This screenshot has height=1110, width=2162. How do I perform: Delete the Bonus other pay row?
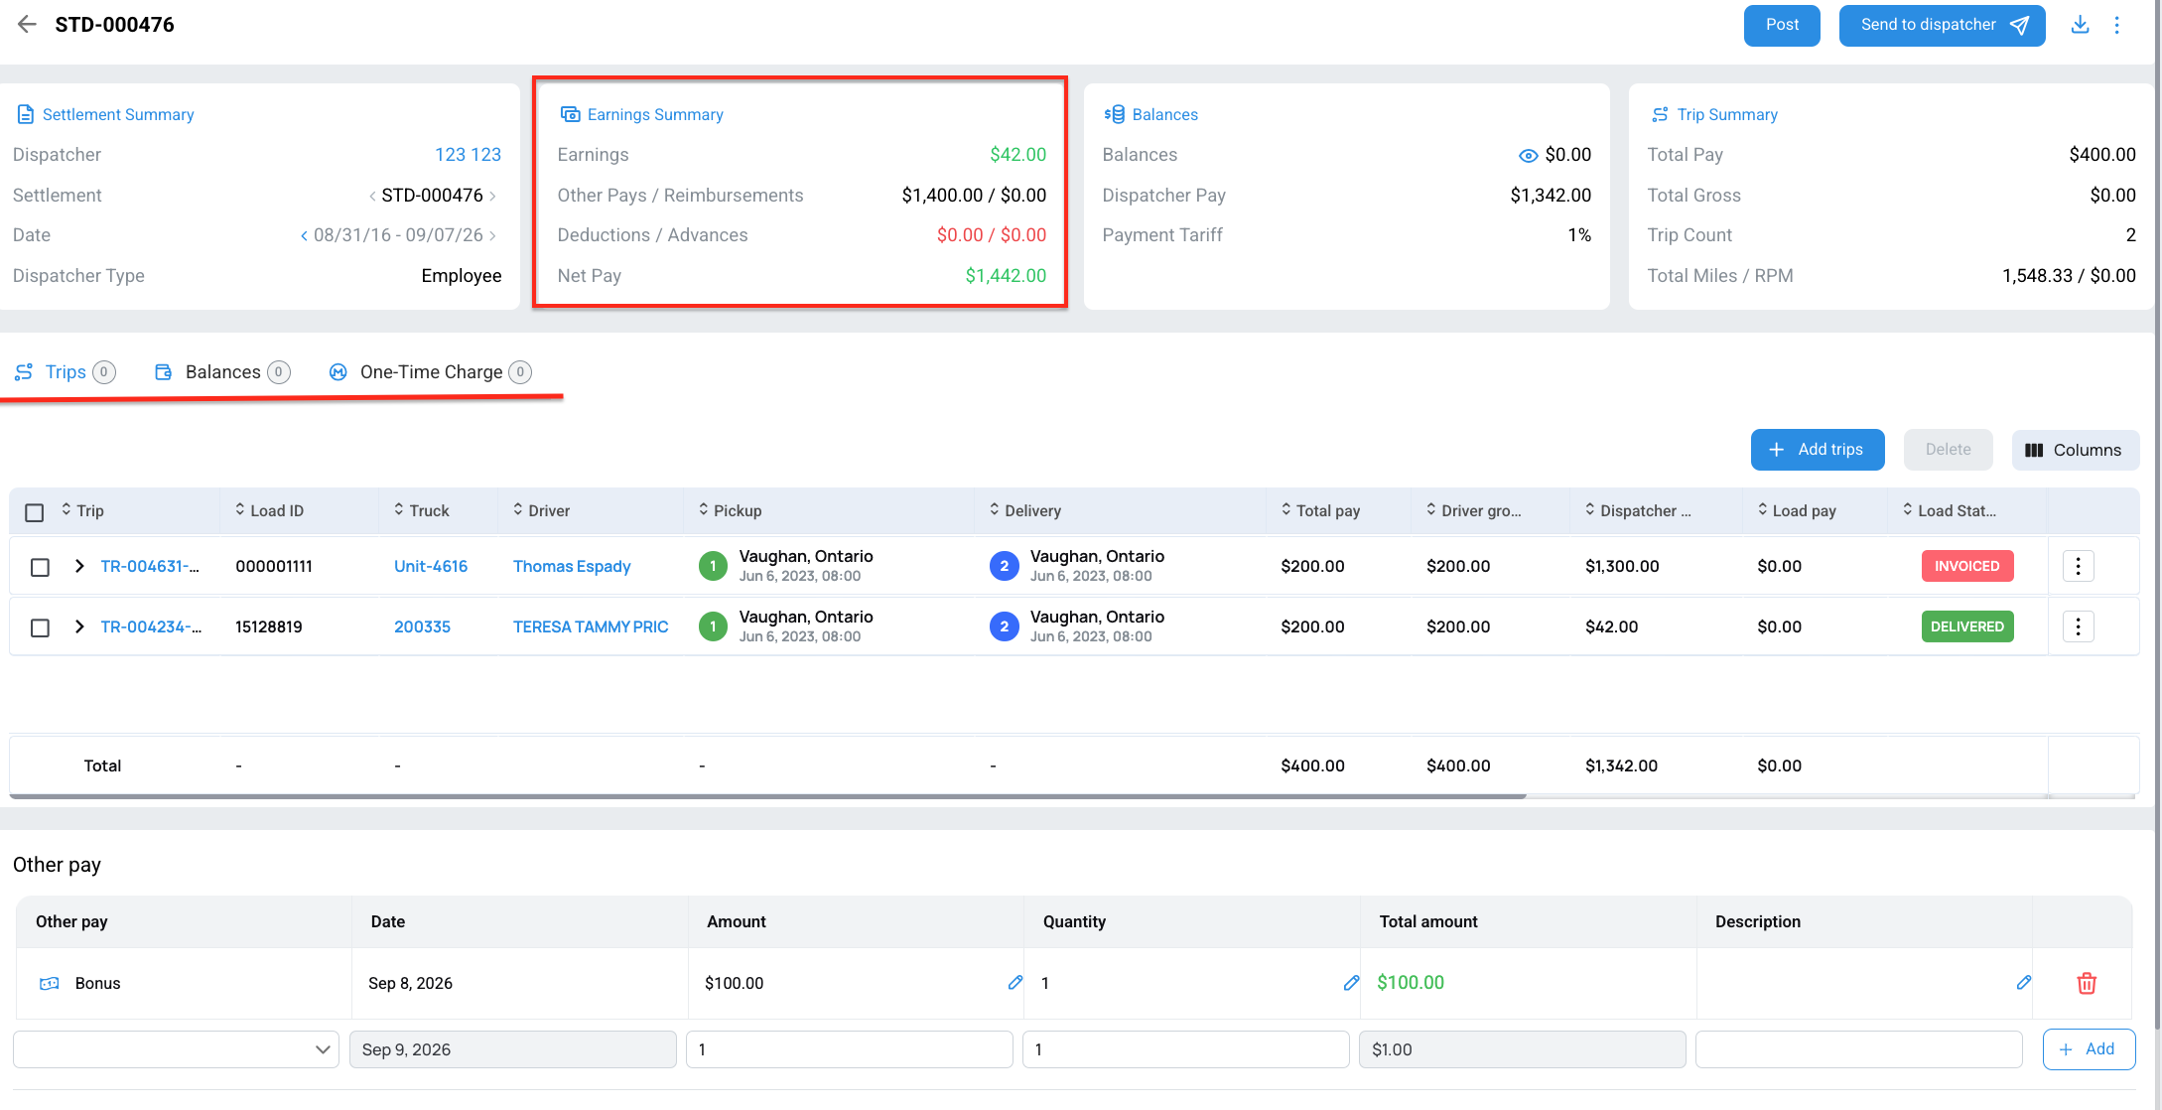[x=2087, y=983]
